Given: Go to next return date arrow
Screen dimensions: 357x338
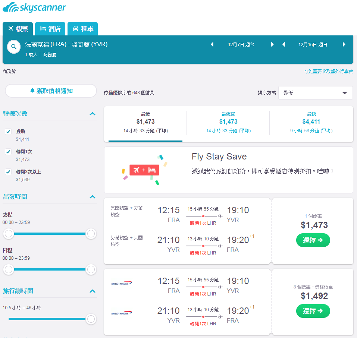Looking at the screenshot, I should pyautogui.click(x=344, y=44).
